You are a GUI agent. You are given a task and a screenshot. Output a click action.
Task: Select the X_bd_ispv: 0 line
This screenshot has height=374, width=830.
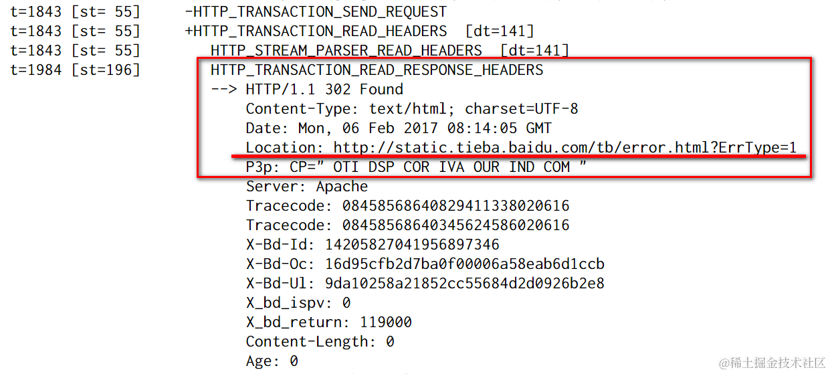pos(298,303)
